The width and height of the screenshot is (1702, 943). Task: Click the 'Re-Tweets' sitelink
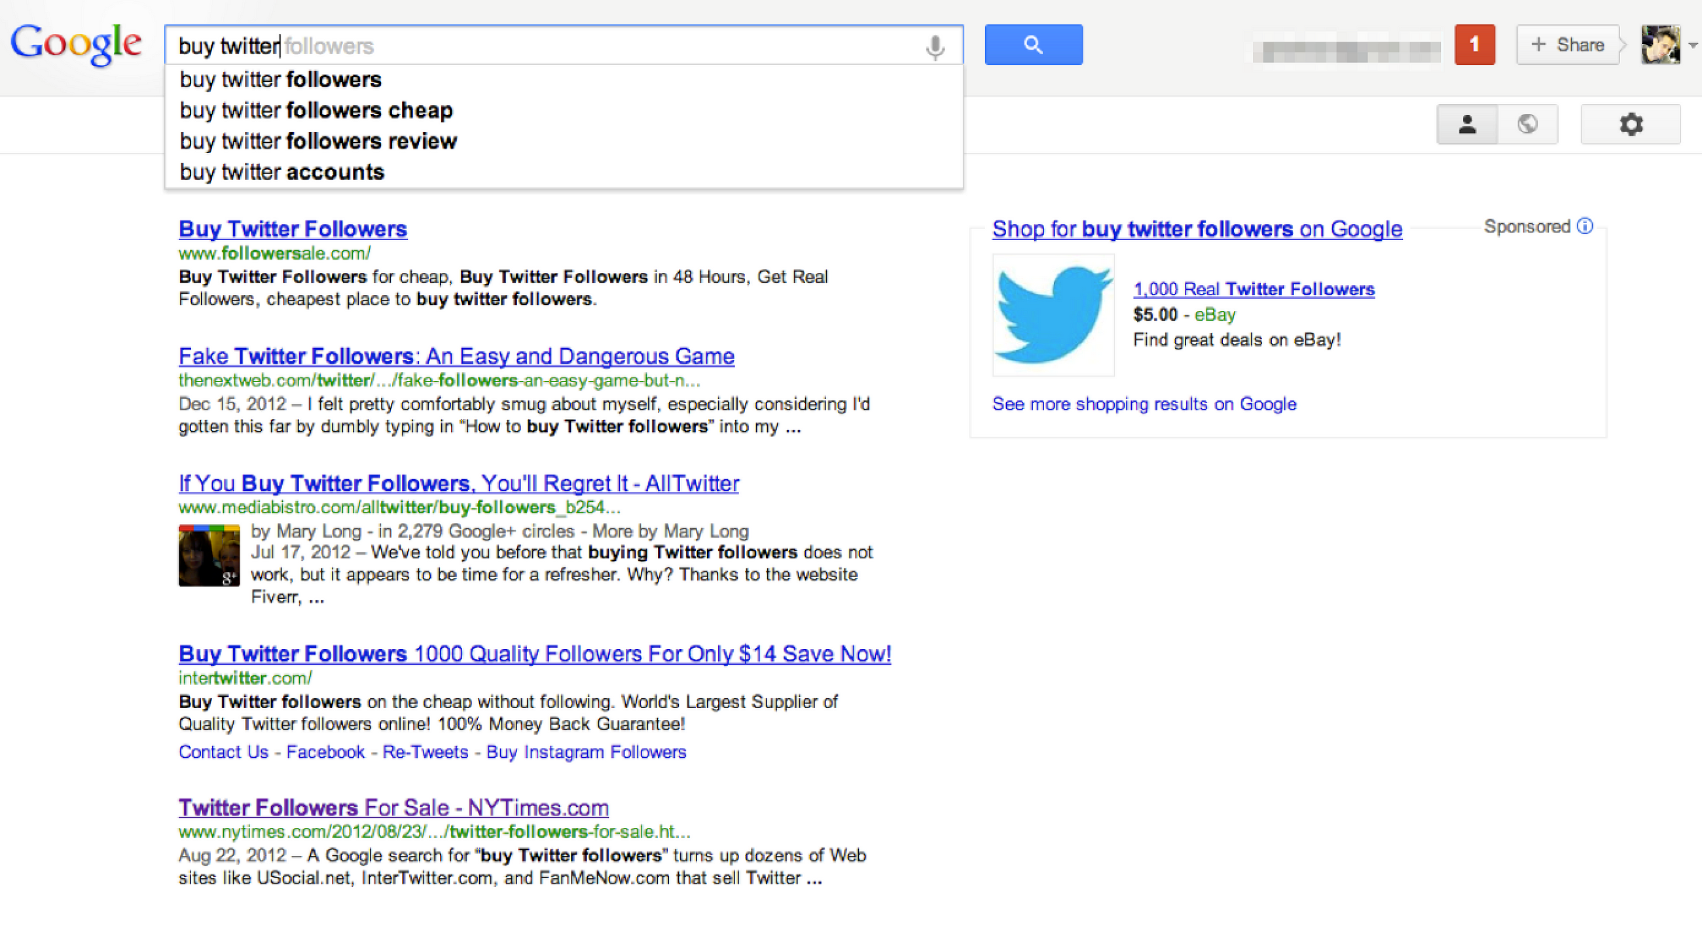[x=425, y=752]
